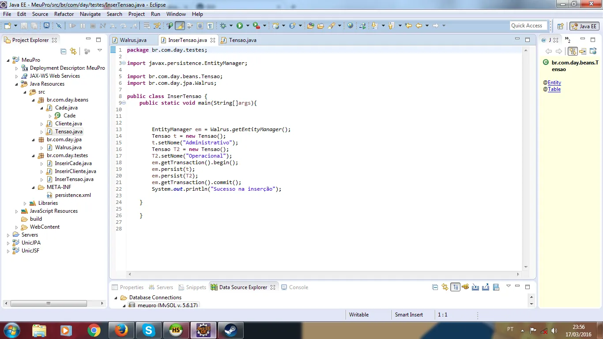Close the InserTensao.java editor tab
The width and height of the screenshot is (603, 339).
pyautogui.click(x=213, y=40)
